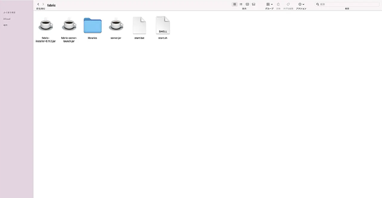Open the action menu dropdown
The image size is (382, 198).
click(301, 4)
